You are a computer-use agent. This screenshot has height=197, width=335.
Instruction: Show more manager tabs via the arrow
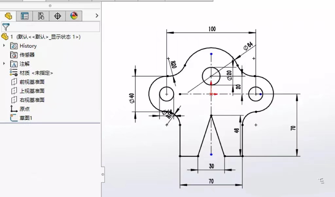coord(97,16)
